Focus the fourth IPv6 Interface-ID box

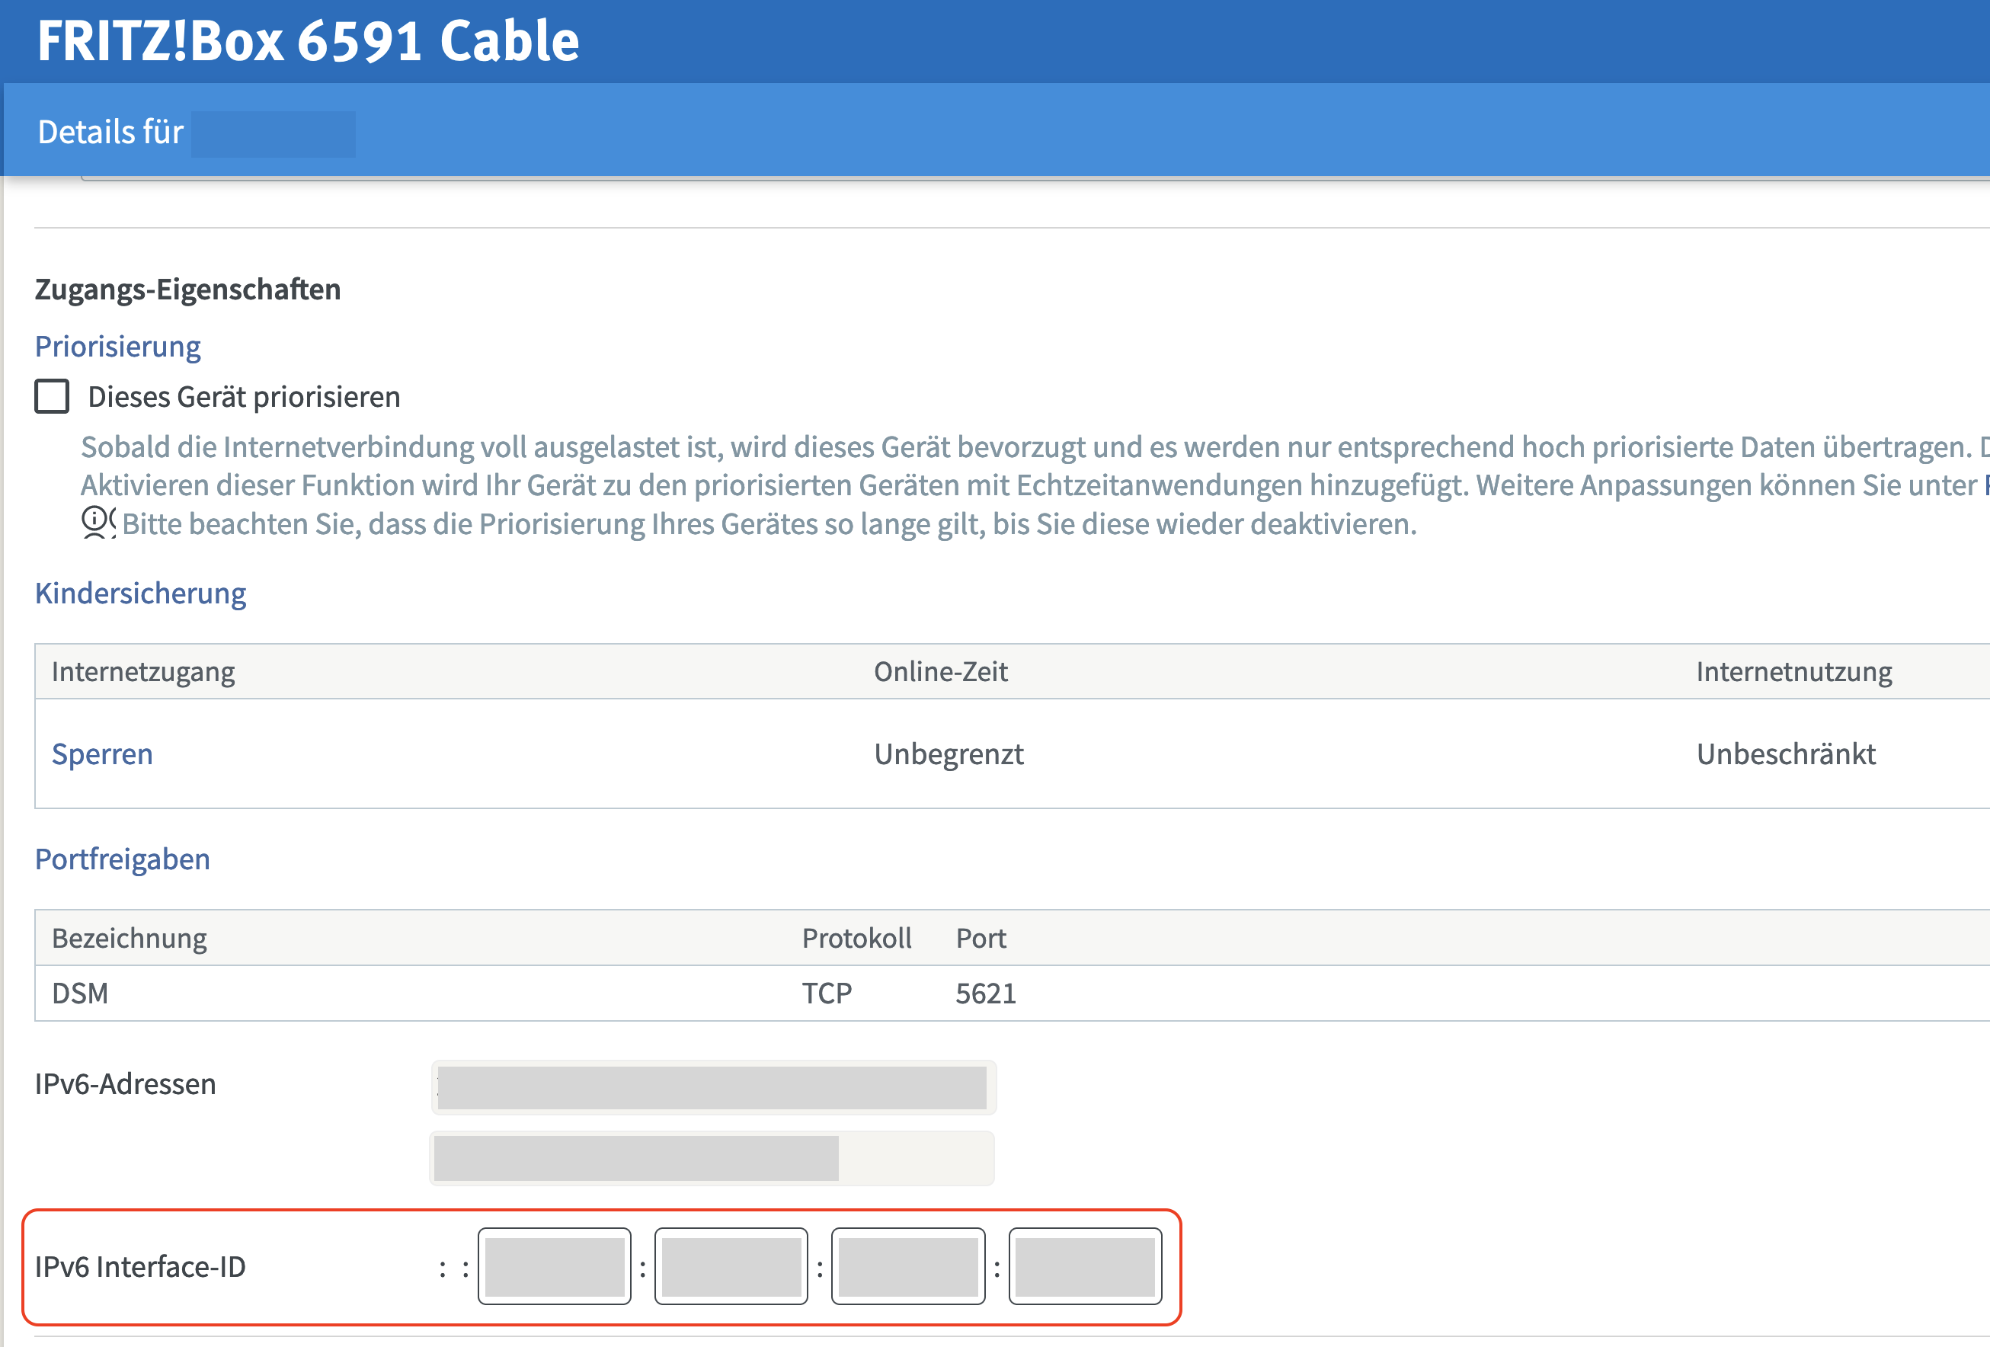tap(1085, 1266)
